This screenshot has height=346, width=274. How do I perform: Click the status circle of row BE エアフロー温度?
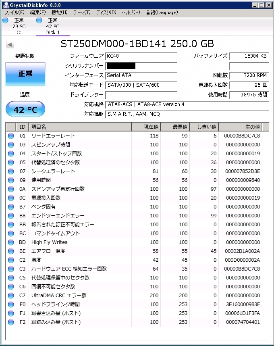point(11,251)
